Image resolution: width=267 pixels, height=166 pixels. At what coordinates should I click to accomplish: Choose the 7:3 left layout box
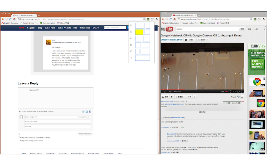[140, 26]
